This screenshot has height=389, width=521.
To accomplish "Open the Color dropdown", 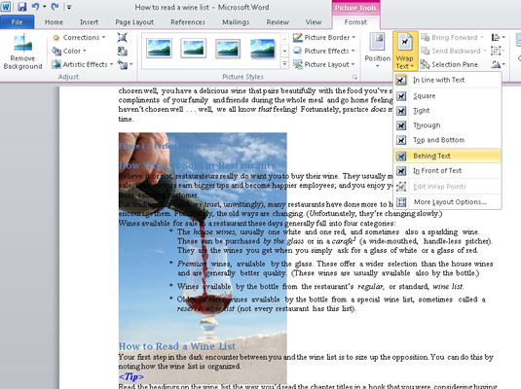I will point(69,51).
